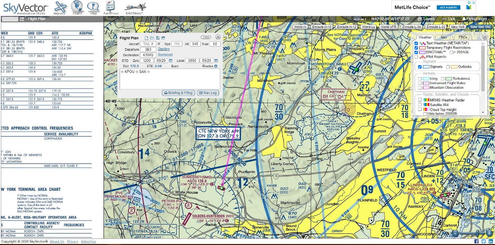Click the Alt altitude input field
This screenshot has width=495, height=245.
pyautogui.click(x=196, y=44)
